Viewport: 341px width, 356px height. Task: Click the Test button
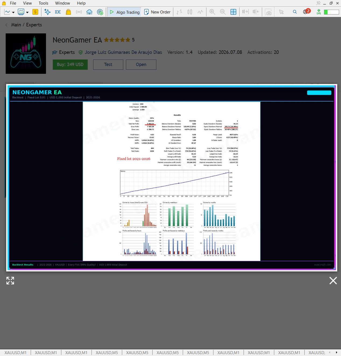108,65
